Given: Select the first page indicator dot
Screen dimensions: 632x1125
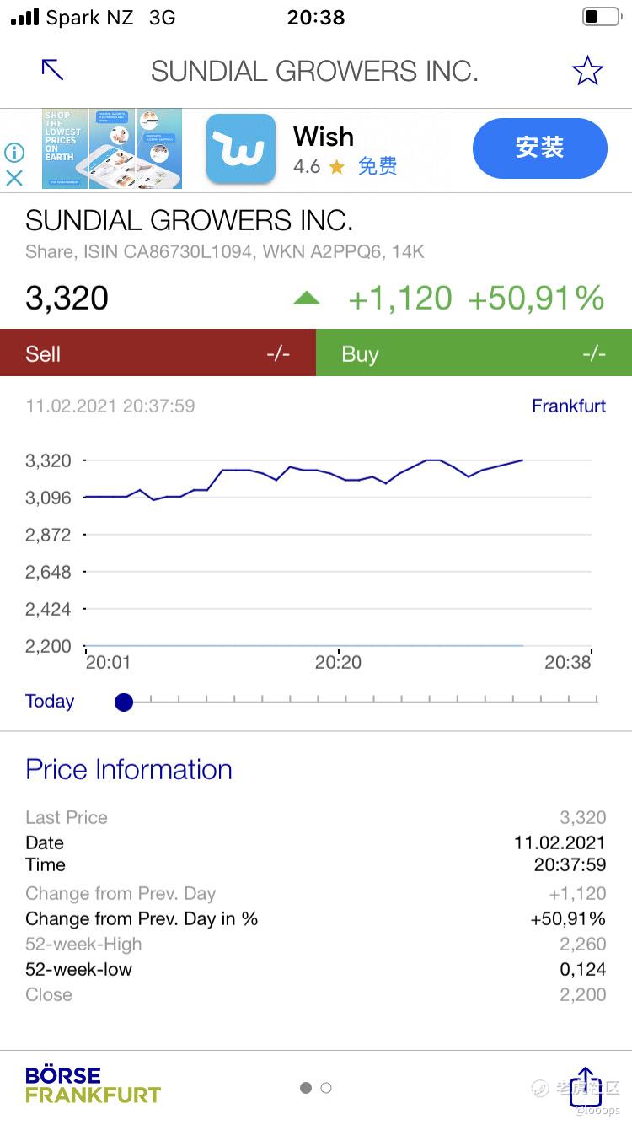Looking at the screenshot, I should tap(306, 1088).
